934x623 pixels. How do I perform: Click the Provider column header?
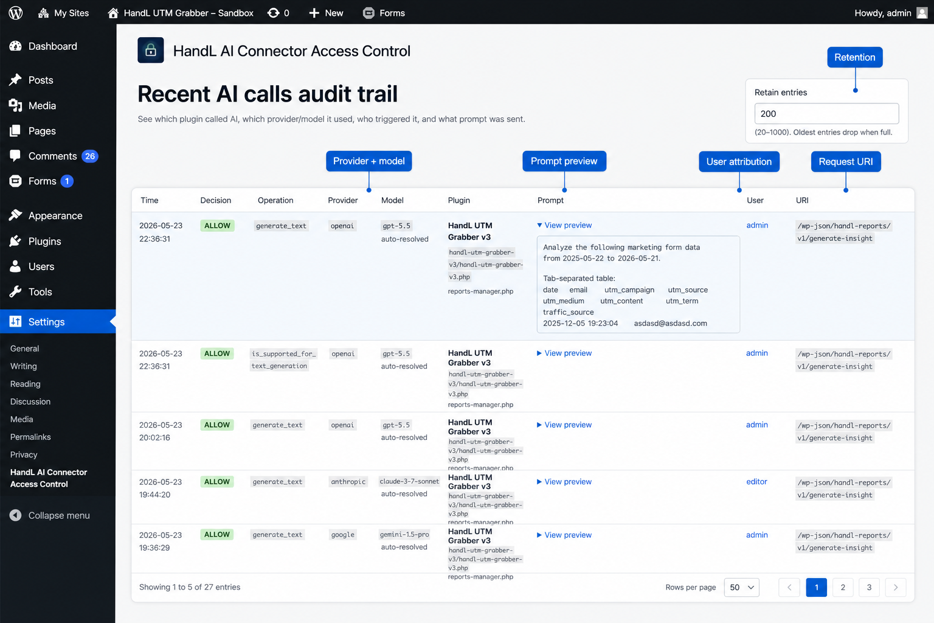click(x=343, y=200)
